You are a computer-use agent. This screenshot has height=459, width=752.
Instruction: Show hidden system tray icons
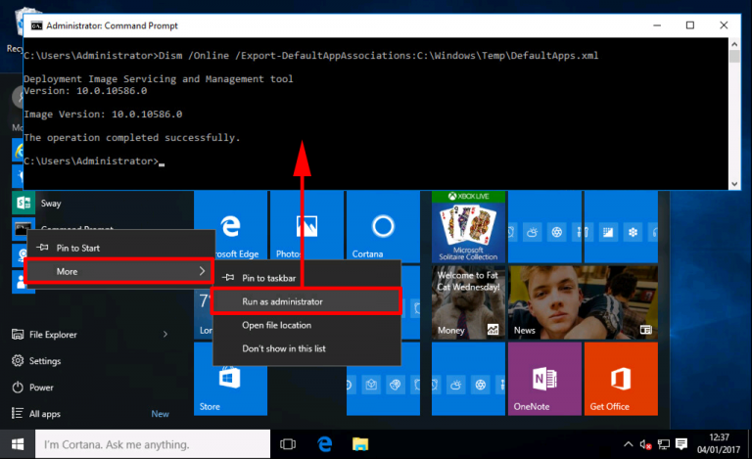pyautogui.click(x=628, y=444)
